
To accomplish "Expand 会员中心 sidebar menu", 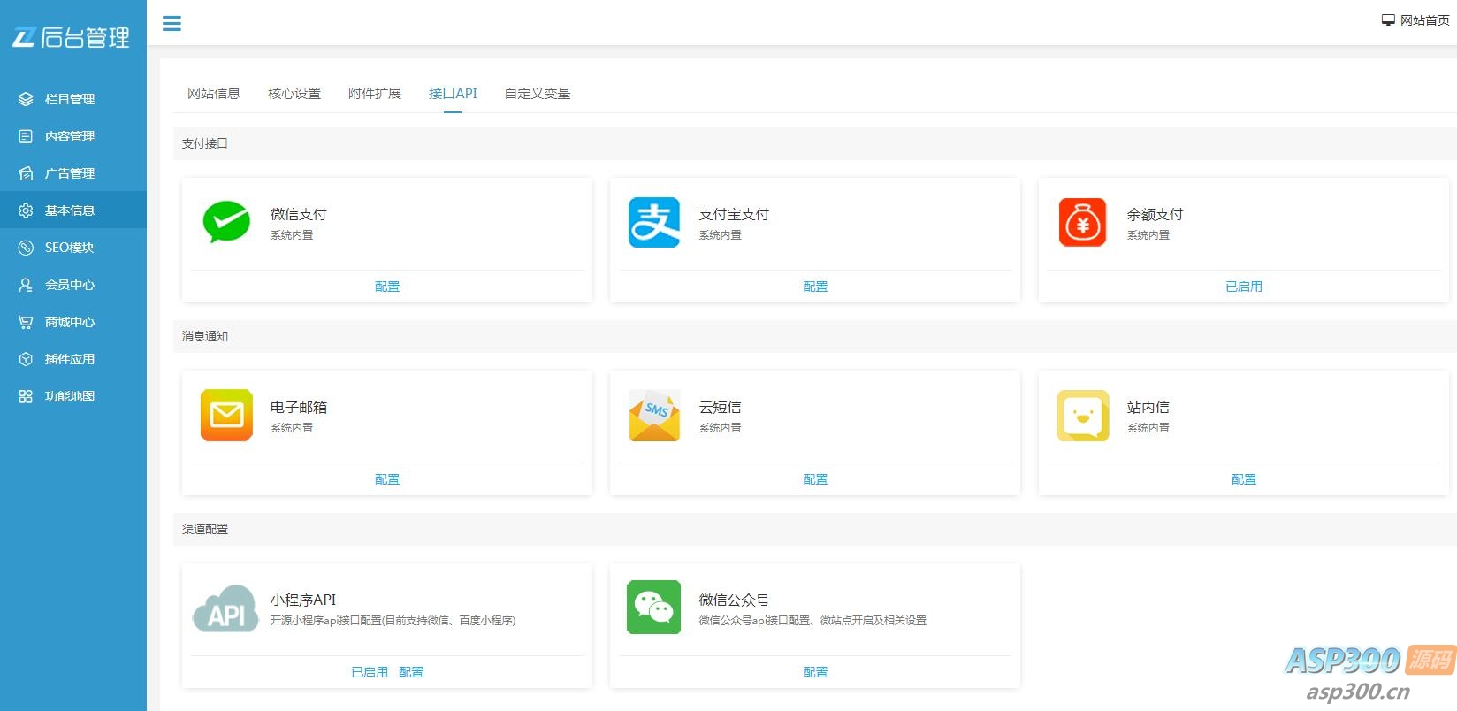I will [70, 285].
